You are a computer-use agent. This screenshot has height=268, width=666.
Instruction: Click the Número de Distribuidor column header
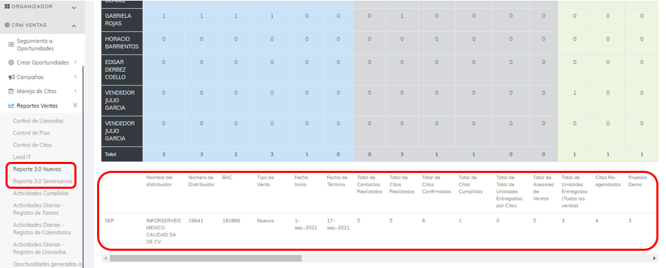pyautogui.click(x=202, y=181)
